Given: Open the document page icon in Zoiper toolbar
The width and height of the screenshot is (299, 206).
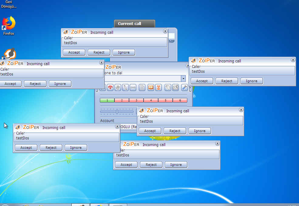Looking at the screenshot, I should pyautogui.click(x=142, y=88).
